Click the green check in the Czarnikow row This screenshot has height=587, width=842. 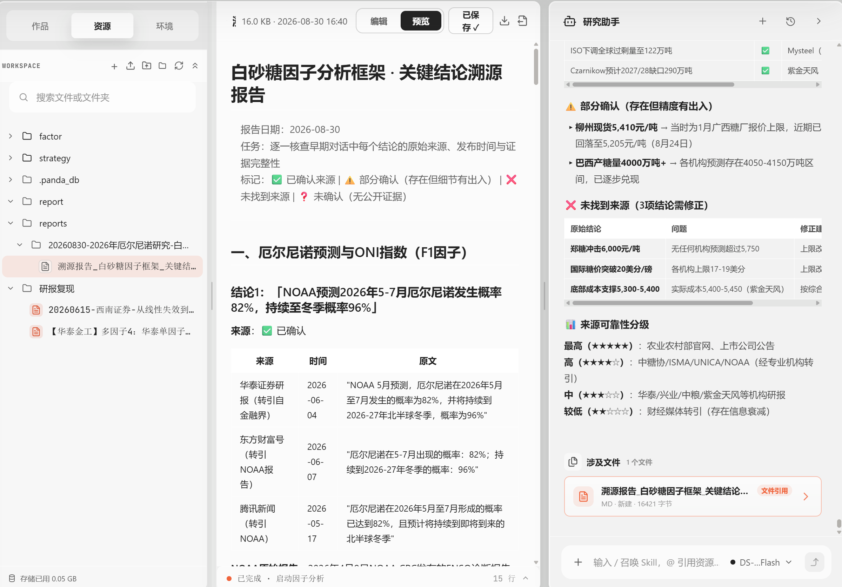(x=766, y=71)
